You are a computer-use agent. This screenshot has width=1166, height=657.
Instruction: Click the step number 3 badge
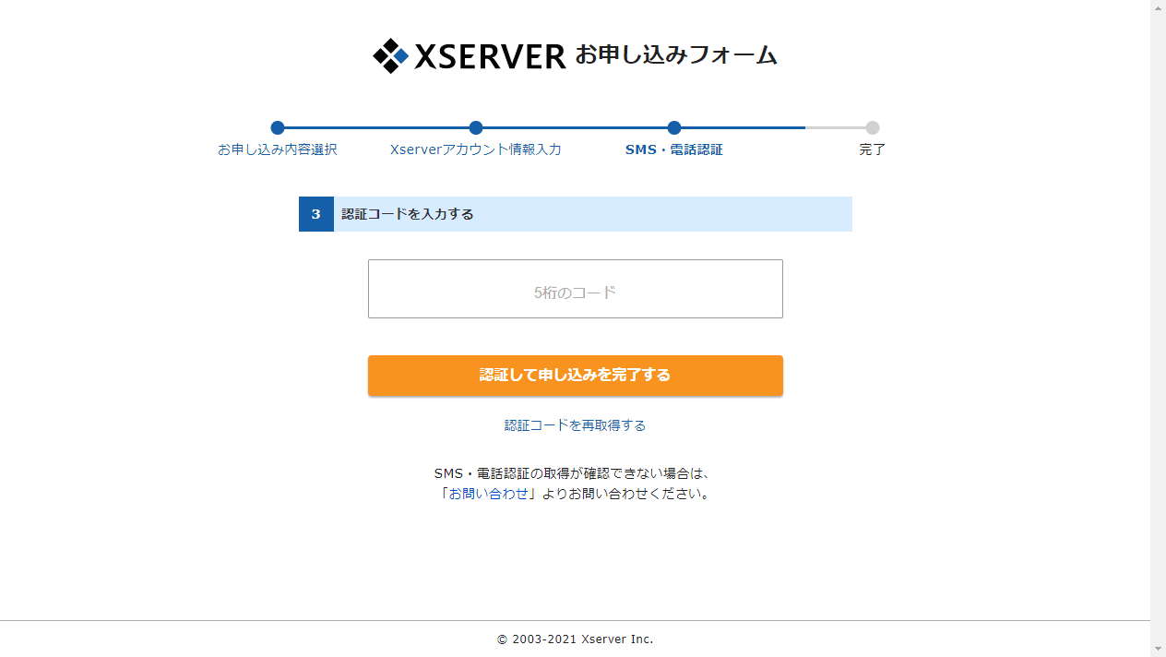(x=316, y=214)
